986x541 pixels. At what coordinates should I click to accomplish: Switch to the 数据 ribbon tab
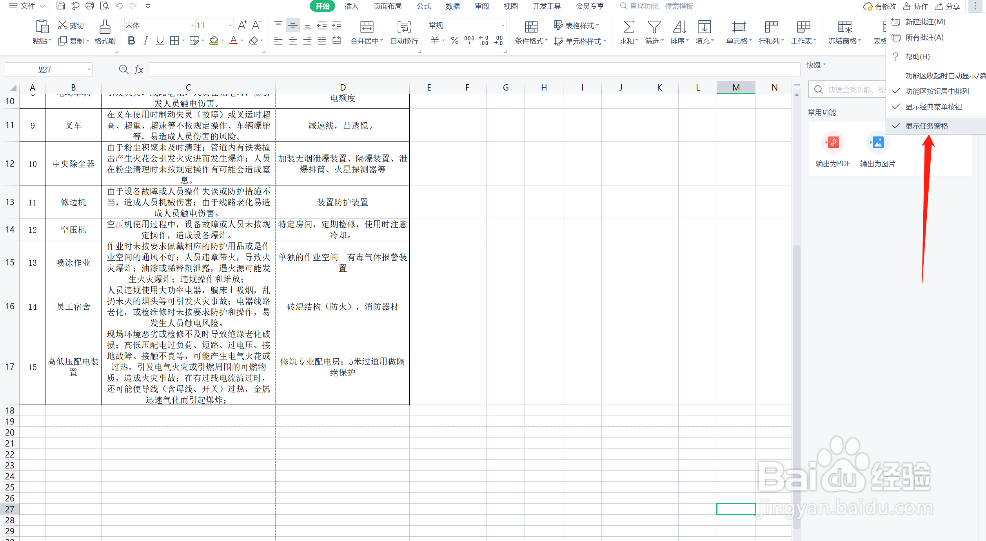point(452,6)
